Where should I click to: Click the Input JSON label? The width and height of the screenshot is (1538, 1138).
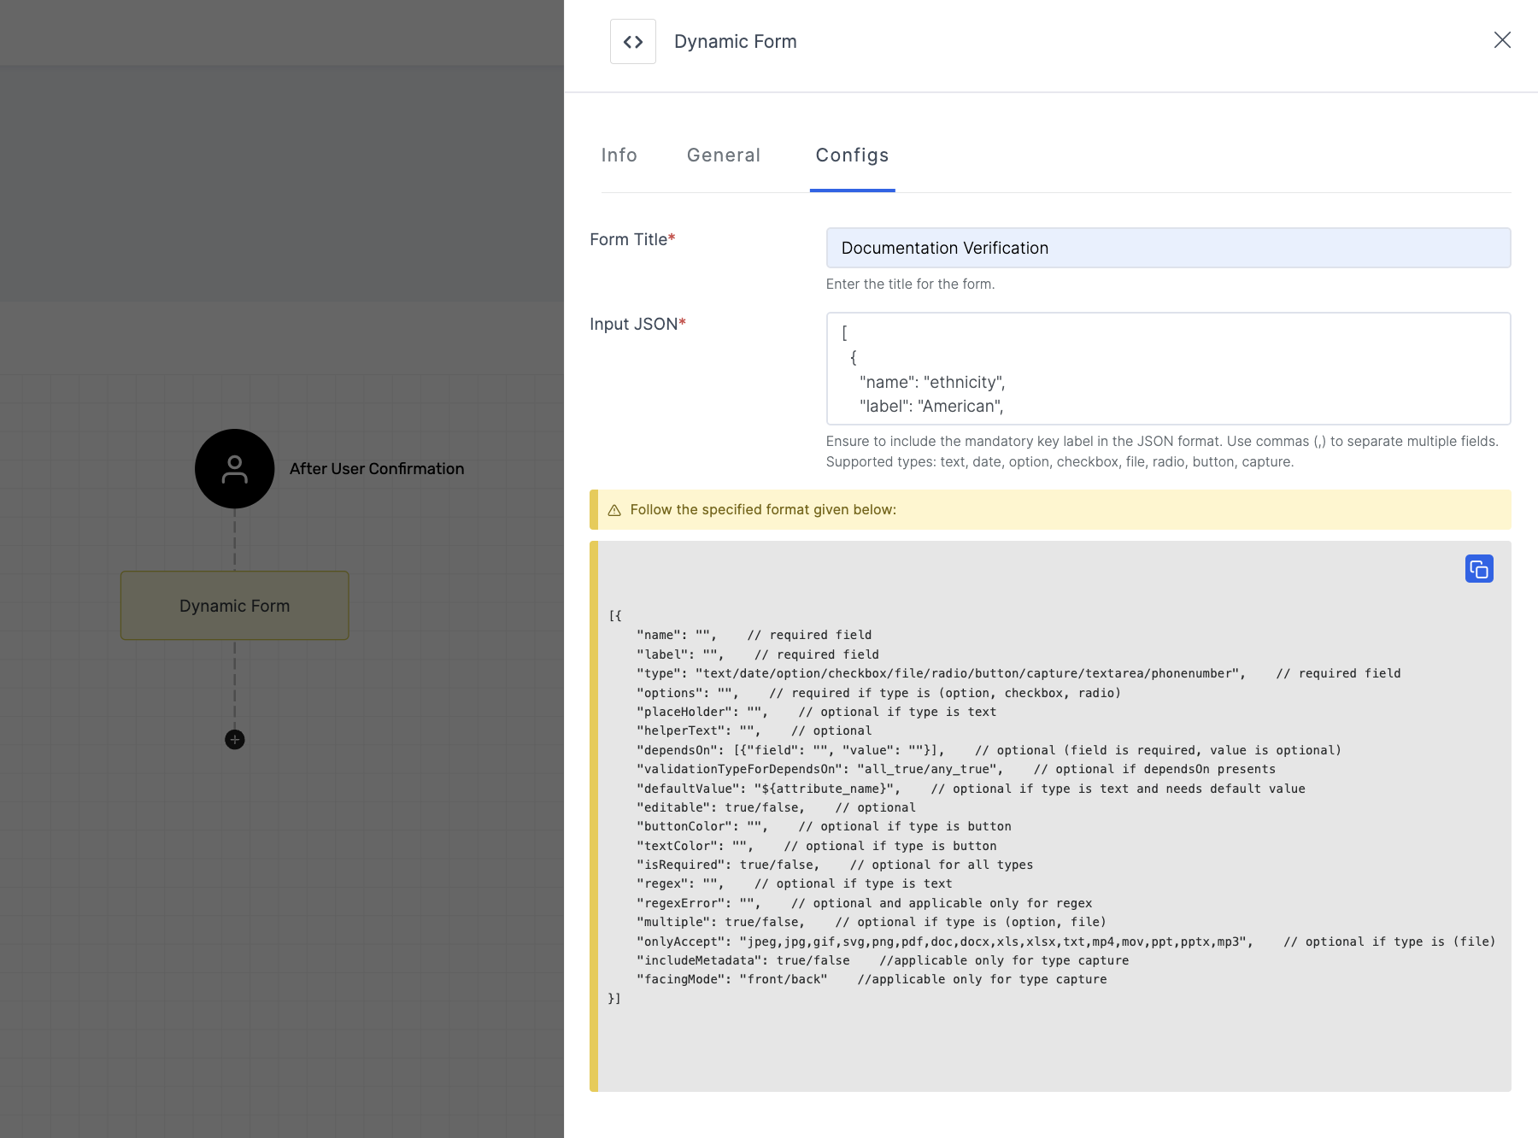coord(637,324)
